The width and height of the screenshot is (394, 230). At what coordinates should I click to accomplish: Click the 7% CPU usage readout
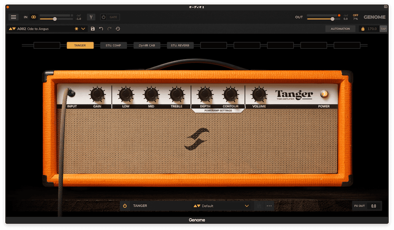pyautogui.click(x=356, y=19)
